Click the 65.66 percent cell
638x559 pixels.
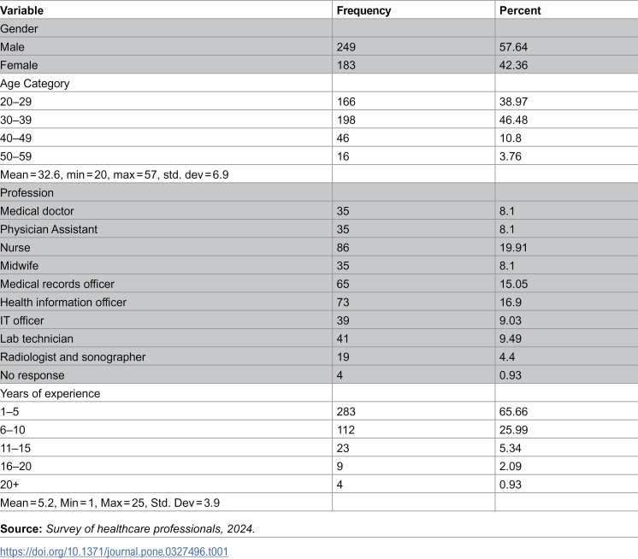[513, 411]
